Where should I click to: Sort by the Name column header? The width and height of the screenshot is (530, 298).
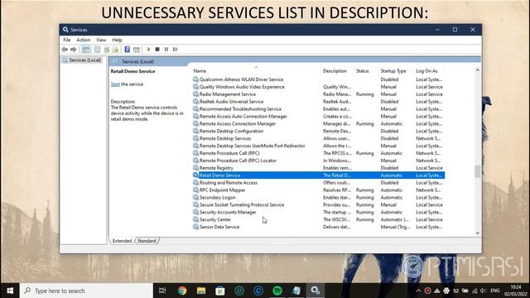(x=200, y=71)
